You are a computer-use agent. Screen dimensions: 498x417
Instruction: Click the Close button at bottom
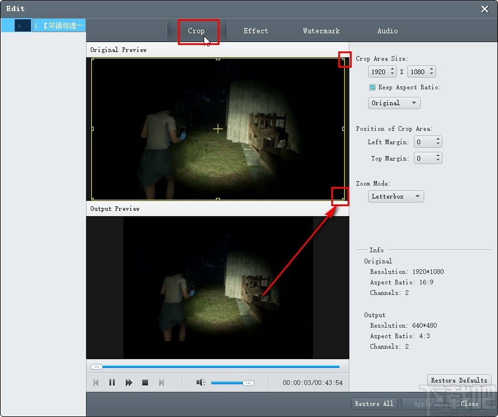(469, 404)
